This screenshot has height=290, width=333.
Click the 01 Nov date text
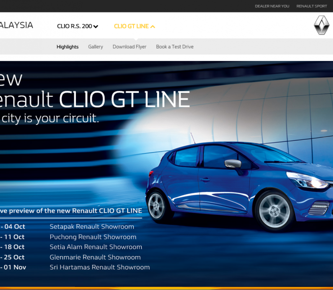15,267
